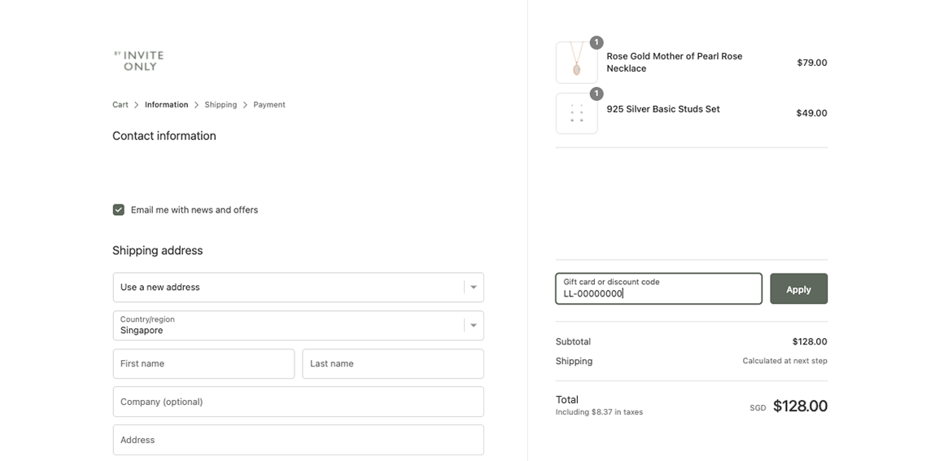Select the Information breadcrumb step
The image size is (944, 461).
point(166,105)
